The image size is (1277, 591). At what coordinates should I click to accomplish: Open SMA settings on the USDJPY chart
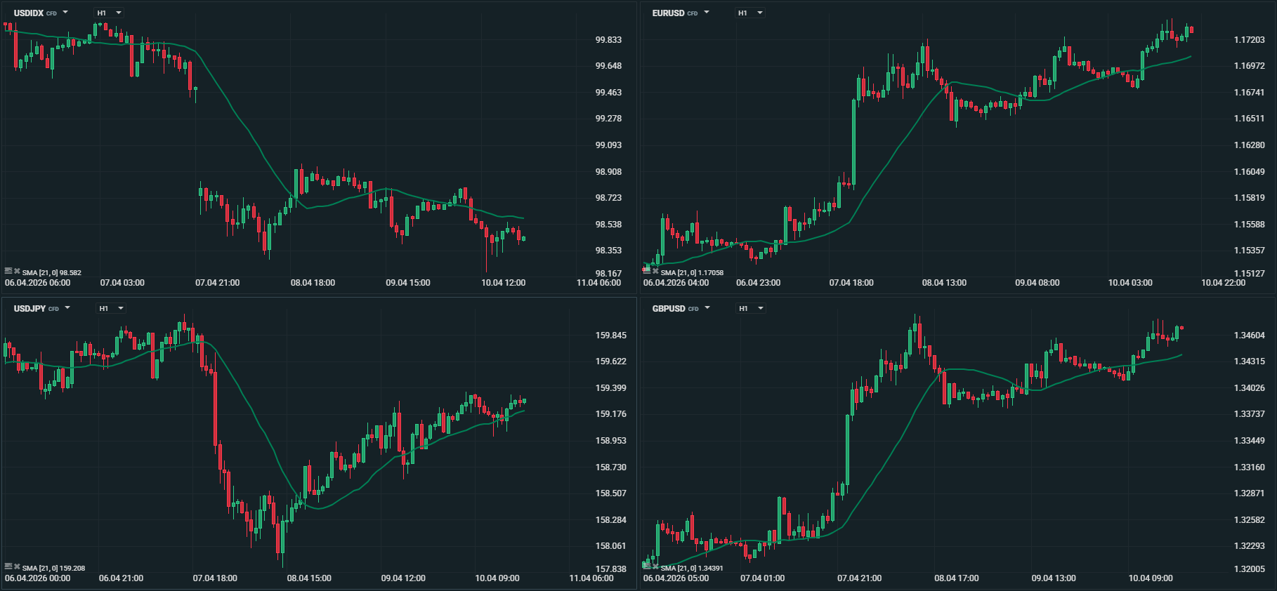coord(8,566)
